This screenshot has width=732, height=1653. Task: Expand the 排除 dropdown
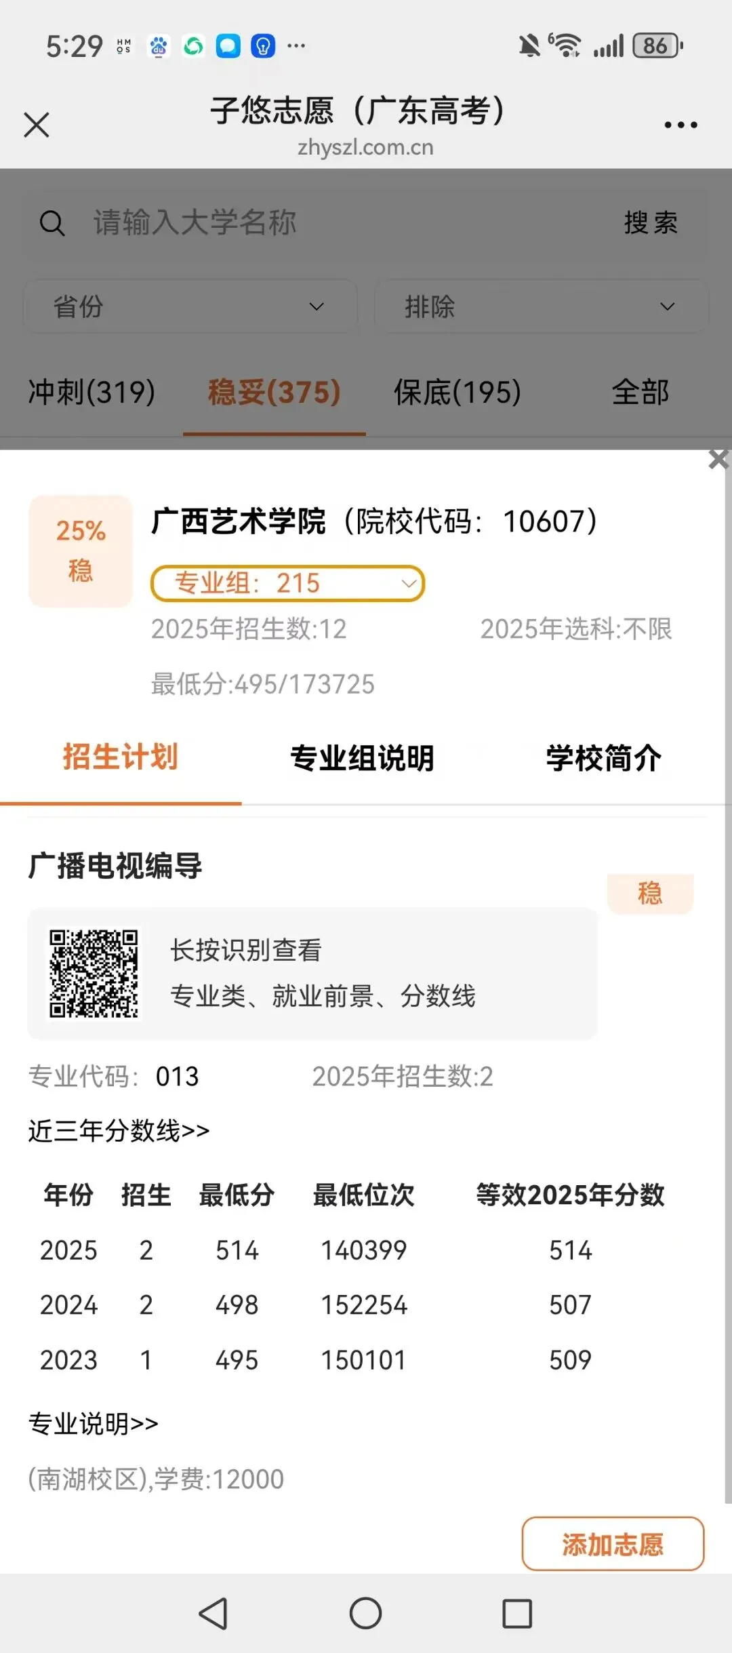(x=542, y=306)
